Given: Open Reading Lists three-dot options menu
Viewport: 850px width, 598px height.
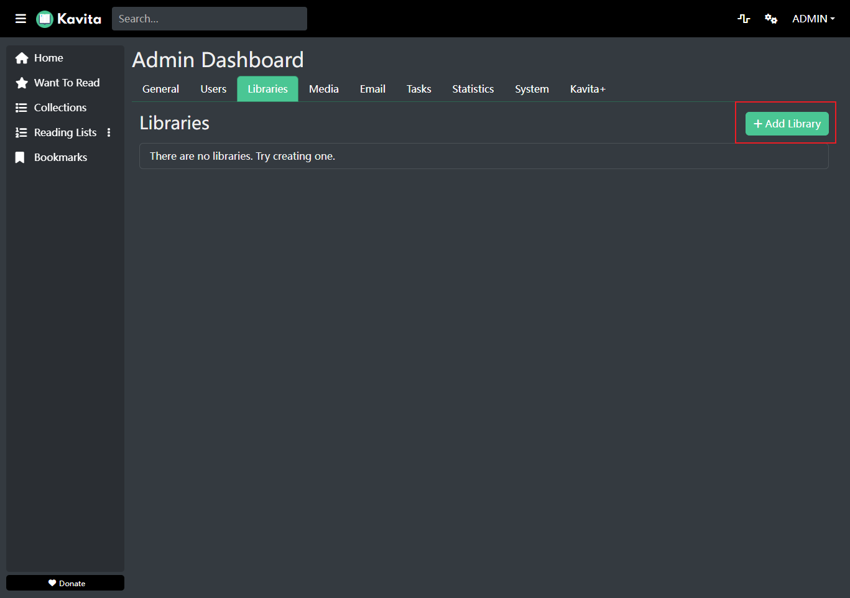Looking at the screenshot, I should click(109, 132).
